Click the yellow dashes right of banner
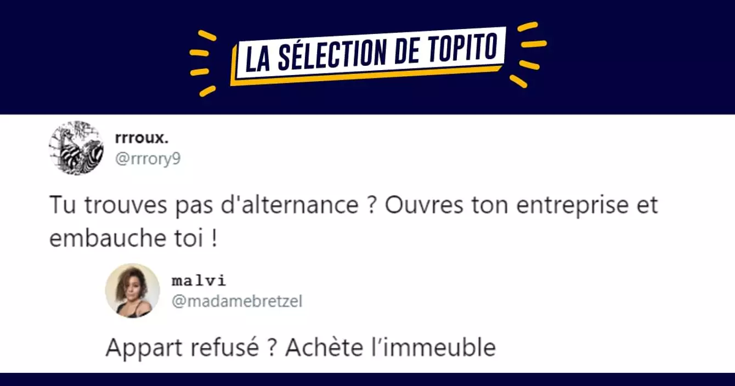This screenshot has width=735, height=386. 530,54
